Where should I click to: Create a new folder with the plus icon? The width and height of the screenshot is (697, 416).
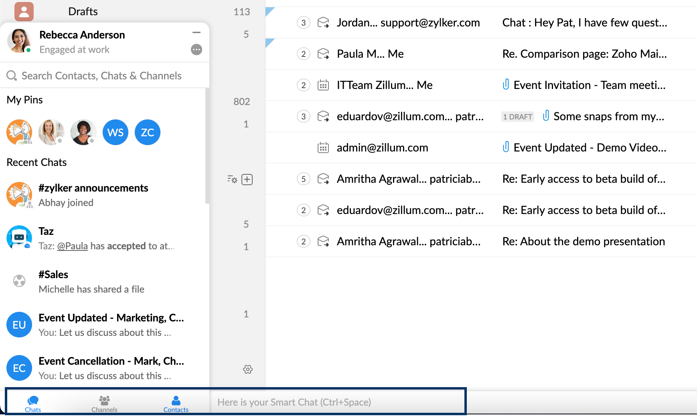[x=247, y=180]
